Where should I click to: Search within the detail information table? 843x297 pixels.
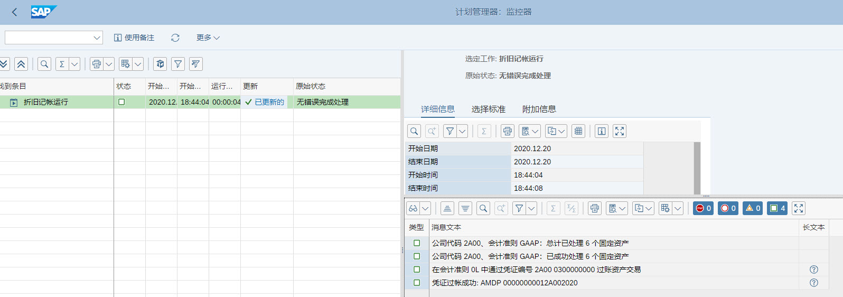pos(414,131)
